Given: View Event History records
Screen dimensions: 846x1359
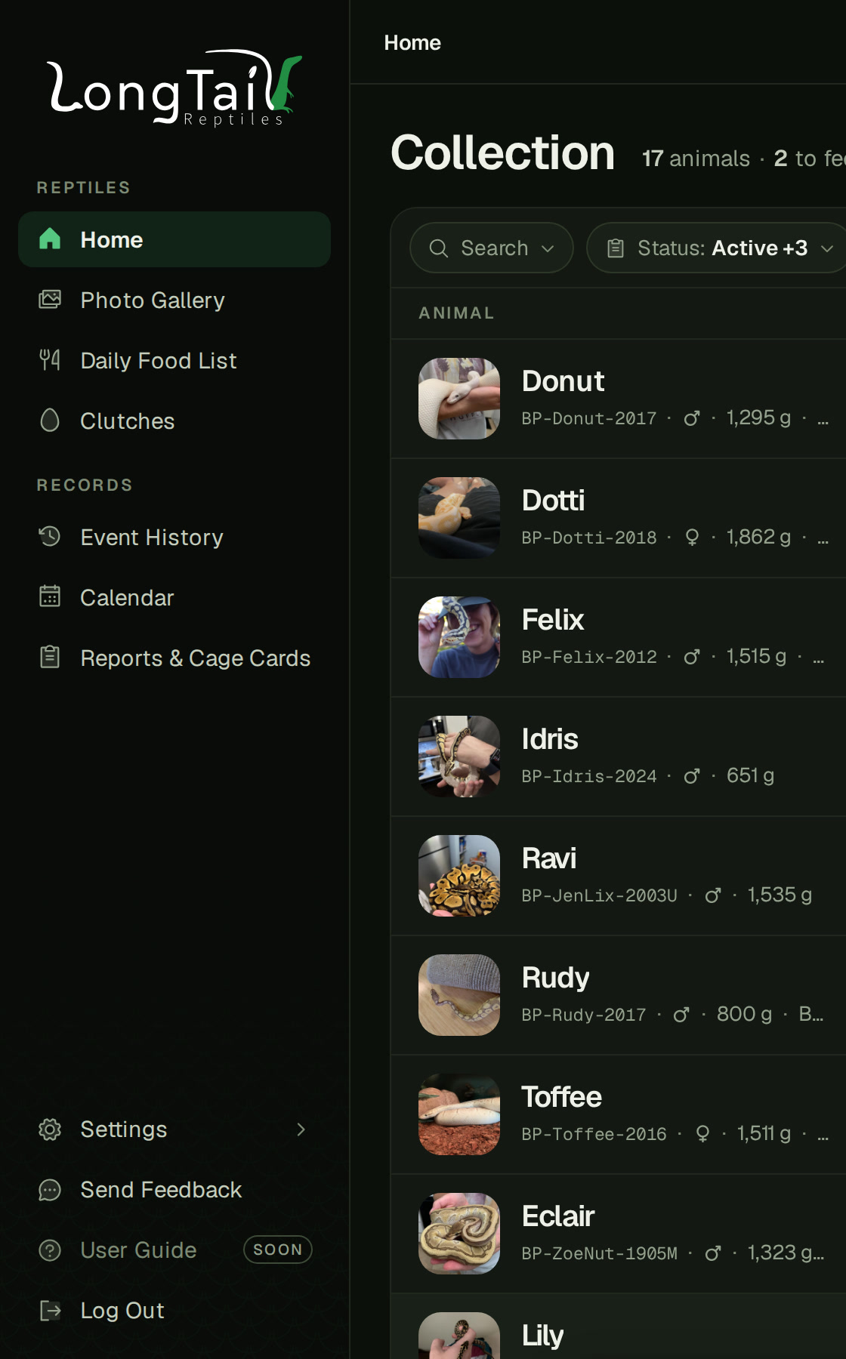Looking at the screenshot, I should pos(174,537).
